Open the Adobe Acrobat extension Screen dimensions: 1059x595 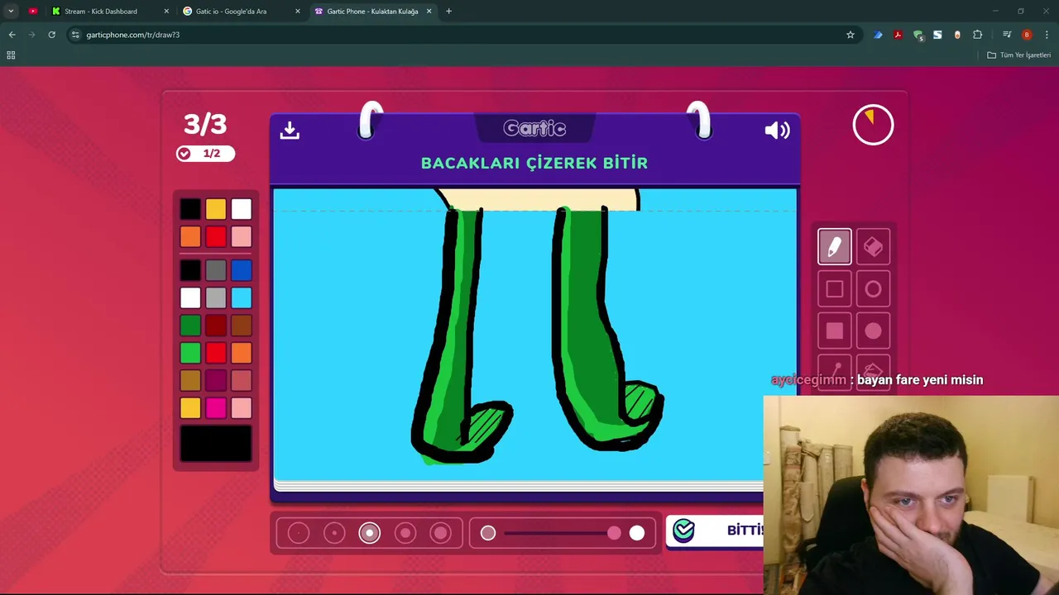click(x=898, y=35)
